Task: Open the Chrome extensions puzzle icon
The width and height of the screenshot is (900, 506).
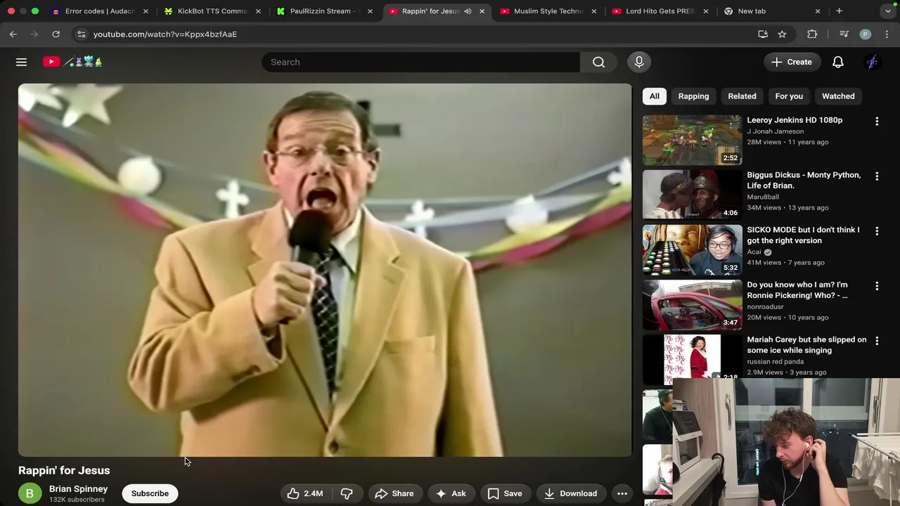Action: [x=812, y=34]
